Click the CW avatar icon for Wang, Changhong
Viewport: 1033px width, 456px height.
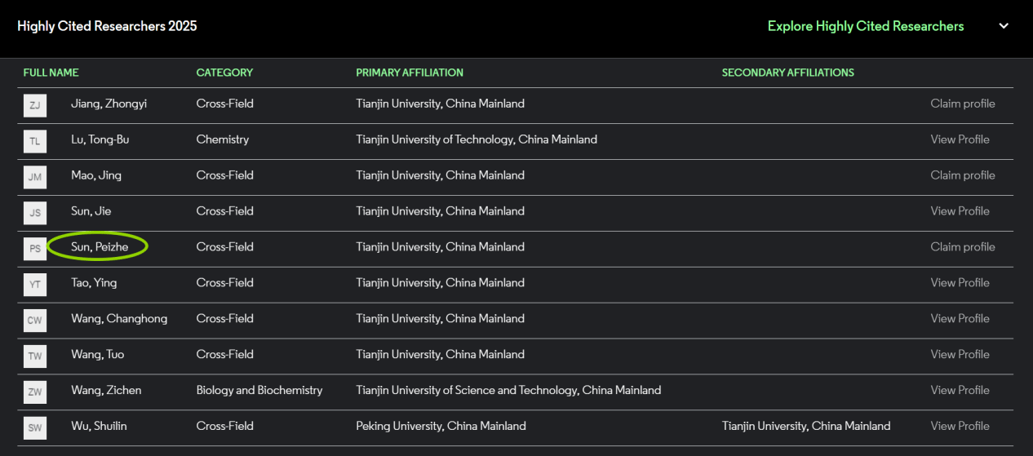(x=34, y=321)
